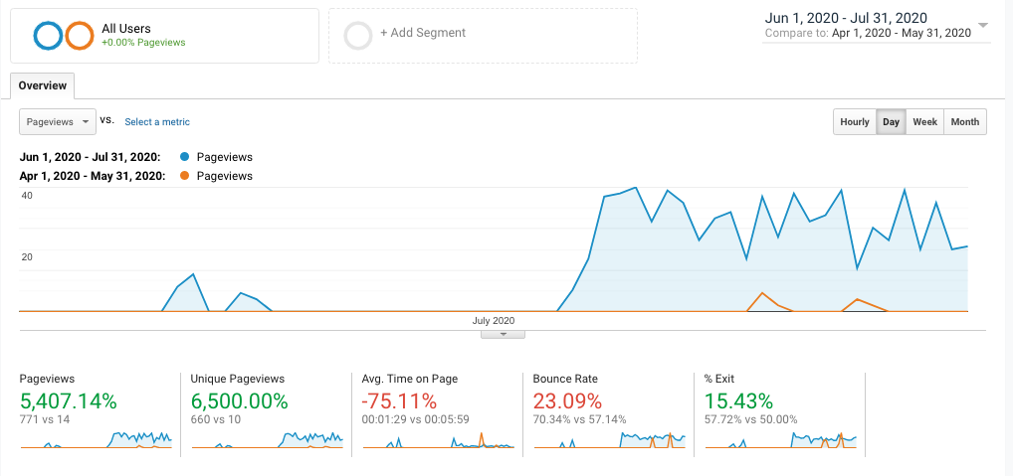Click the % Exit sparkline thumbnail
The width and height of the screenshot is (1013, 476).
780,440
